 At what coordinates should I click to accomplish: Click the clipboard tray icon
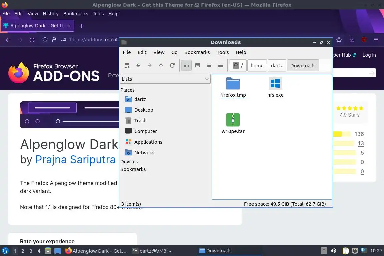point(346,251)
